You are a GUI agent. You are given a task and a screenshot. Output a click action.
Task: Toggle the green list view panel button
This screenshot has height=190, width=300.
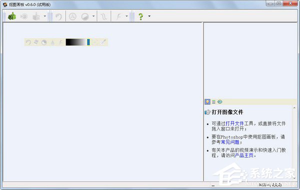point(213,102)
